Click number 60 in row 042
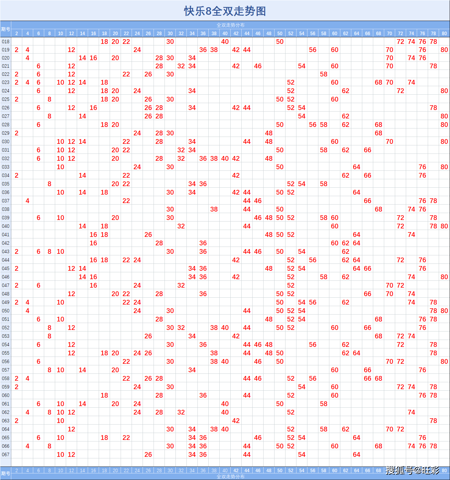 [x=335, y=243]
